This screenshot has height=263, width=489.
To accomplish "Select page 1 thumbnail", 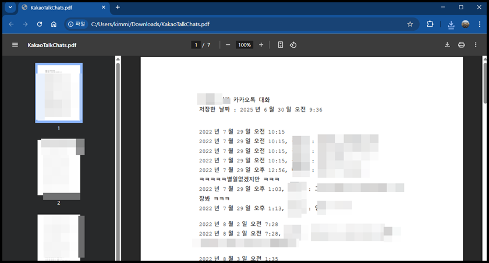I will click(x=59, y=93).
